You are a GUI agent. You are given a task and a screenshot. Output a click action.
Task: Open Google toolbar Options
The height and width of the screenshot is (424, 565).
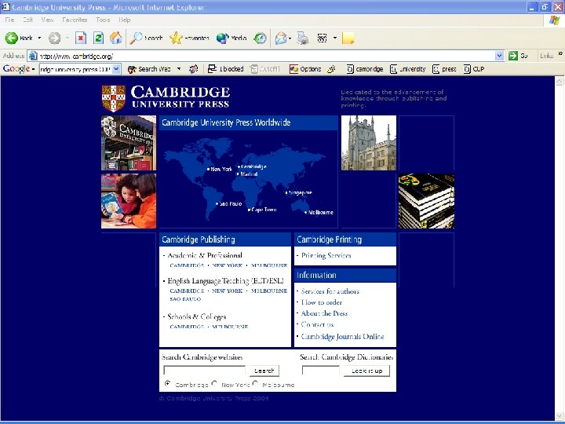[x=304, y=69]
